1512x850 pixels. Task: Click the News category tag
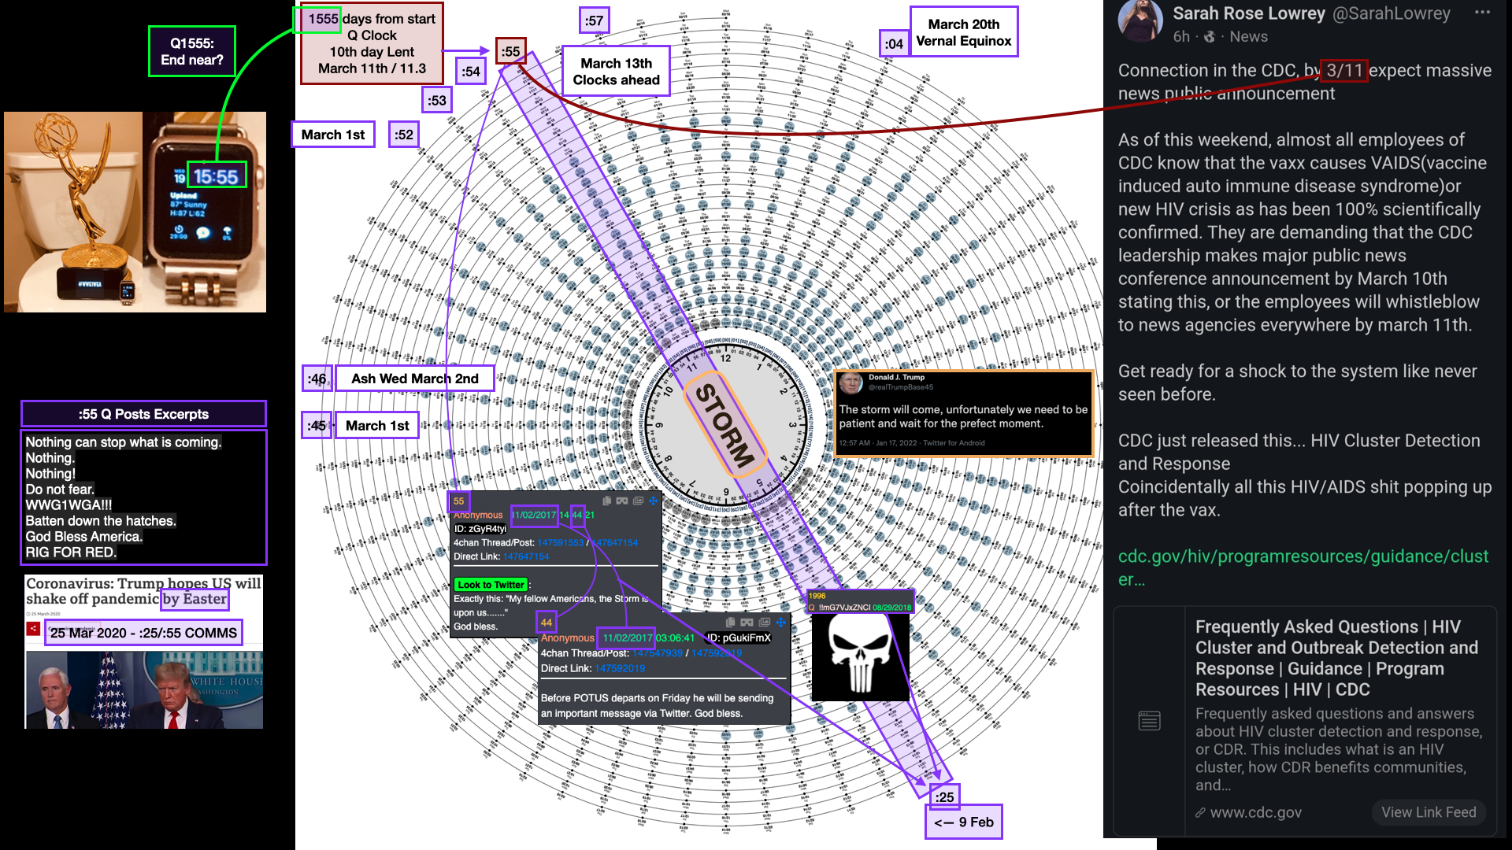point(1248,37)
